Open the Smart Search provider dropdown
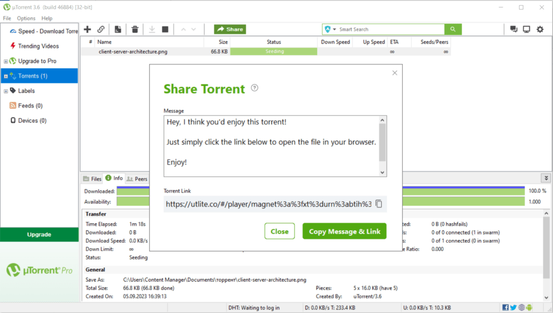Viewport: 553px width, 313px height. click(x=335, y=29)
